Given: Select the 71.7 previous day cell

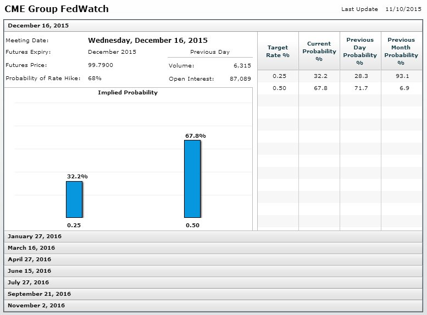Looking at the screenshot, I should click(x=361, y=88).
